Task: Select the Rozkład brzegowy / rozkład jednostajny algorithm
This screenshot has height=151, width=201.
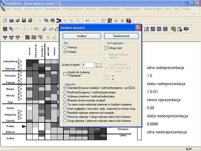Action: pyautogui.click(x=65, y=92)
